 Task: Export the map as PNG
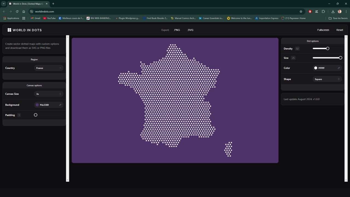(x=177, y=30)
